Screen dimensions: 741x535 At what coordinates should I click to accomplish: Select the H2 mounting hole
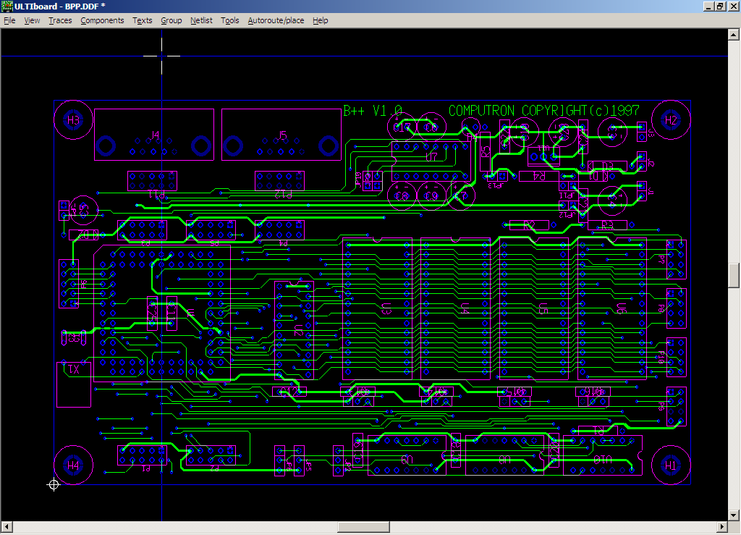[671, 119]
